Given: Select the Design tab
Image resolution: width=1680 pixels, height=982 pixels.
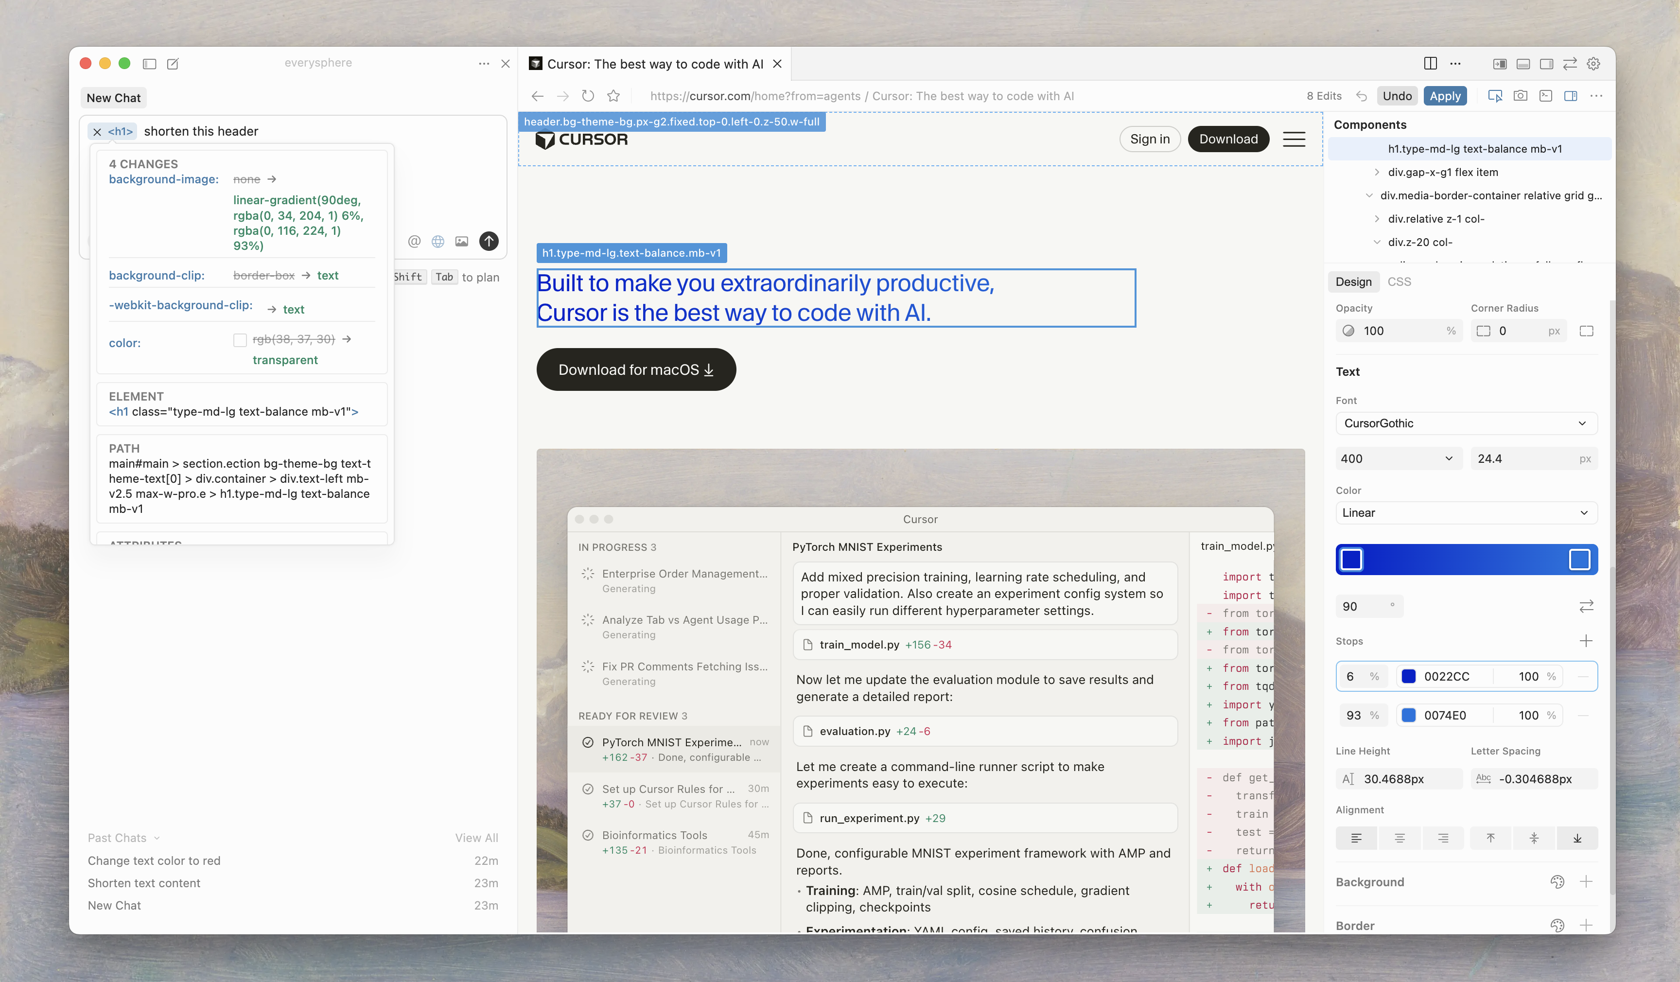Looking at the screenshot, I should tap(1353, 281).
